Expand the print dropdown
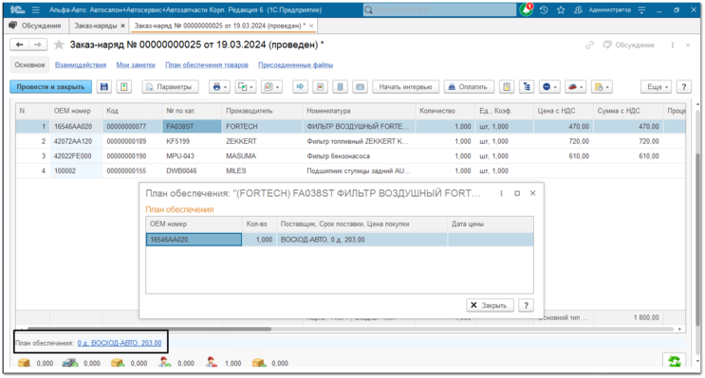 (x=219, y=86)
